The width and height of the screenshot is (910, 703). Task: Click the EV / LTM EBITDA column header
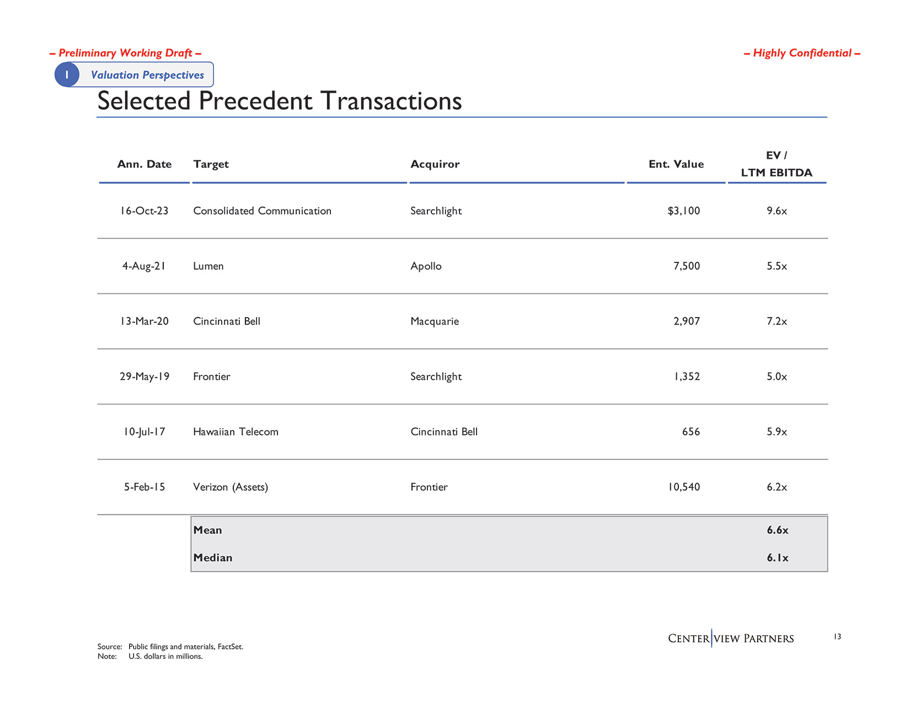click(776, 164)
